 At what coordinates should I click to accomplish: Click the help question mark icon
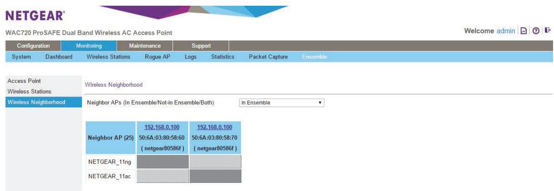point(536,31)
